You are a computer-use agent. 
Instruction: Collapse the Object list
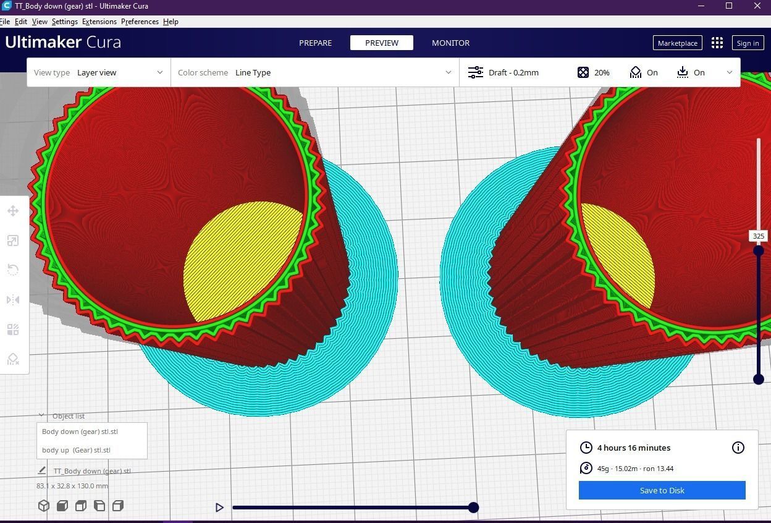tap(41, 416)
